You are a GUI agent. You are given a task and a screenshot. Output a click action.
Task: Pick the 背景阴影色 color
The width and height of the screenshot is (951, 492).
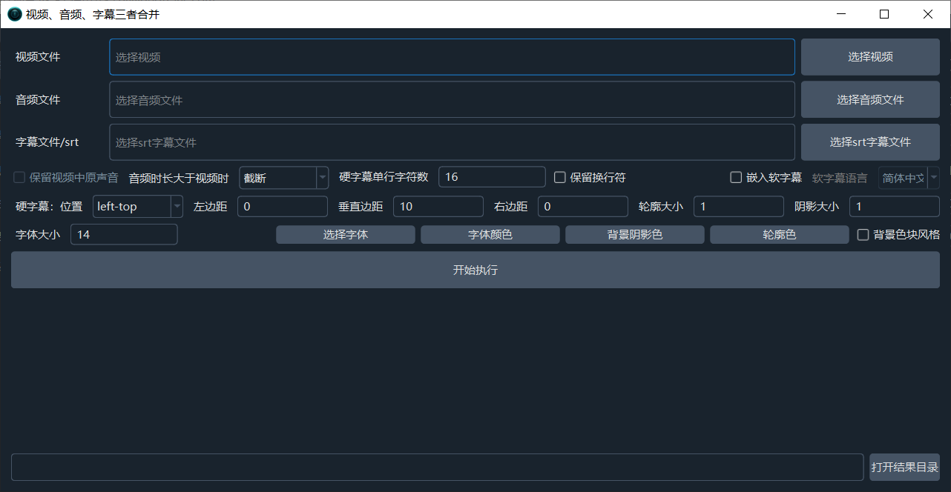tap(634, 235)
